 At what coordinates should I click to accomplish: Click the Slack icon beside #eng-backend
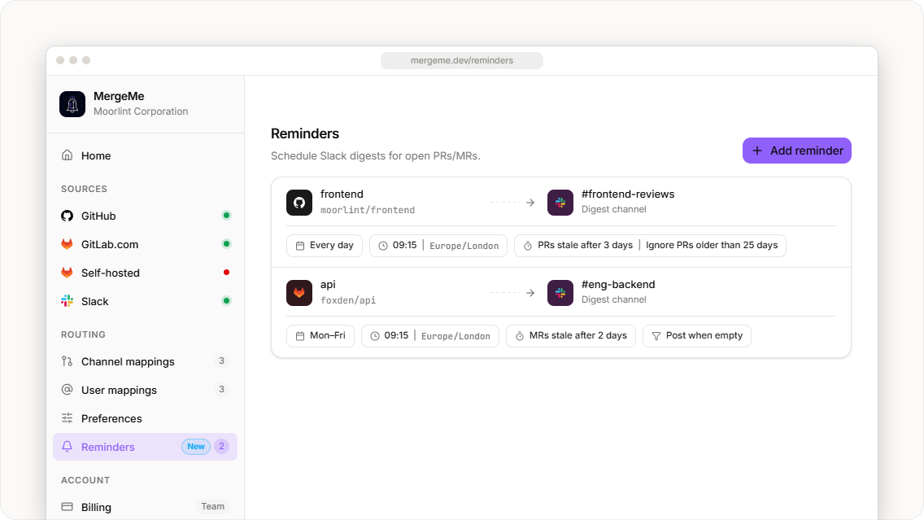560,292
